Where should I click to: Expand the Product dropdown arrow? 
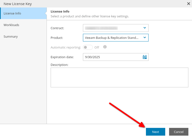tap(145, 37)
